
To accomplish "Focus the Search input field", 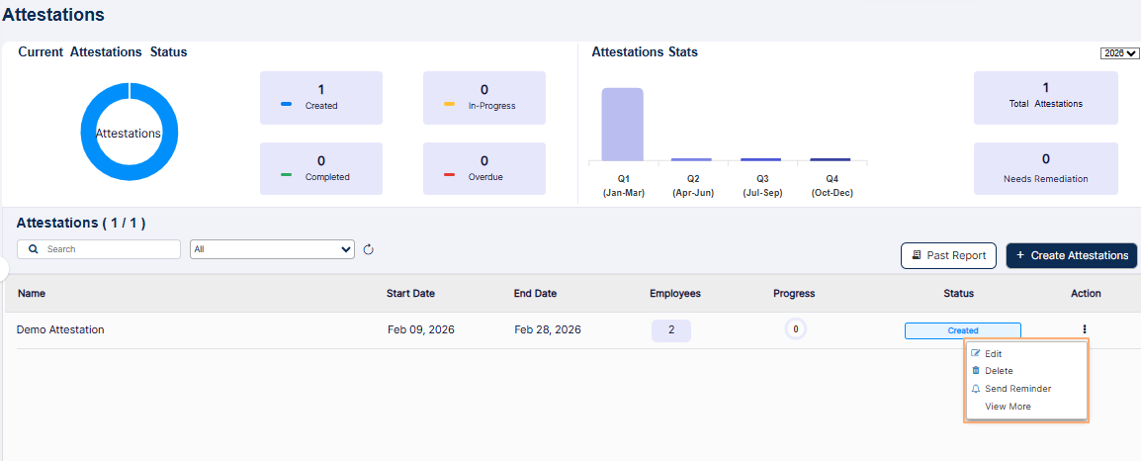I will click(x=109, y=249).
